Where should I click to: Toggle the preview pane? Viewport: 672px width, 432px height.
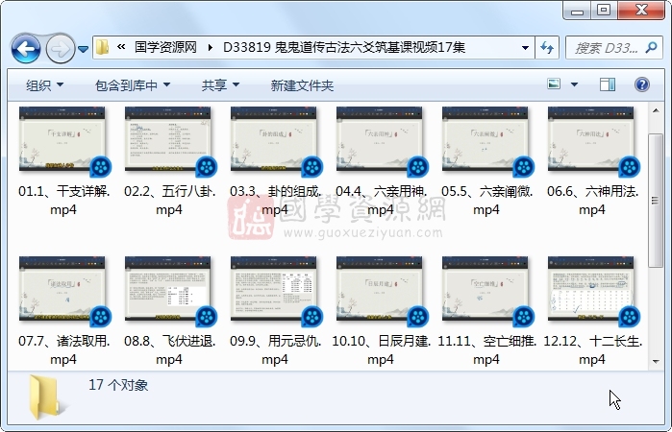(x=608, y=84)
